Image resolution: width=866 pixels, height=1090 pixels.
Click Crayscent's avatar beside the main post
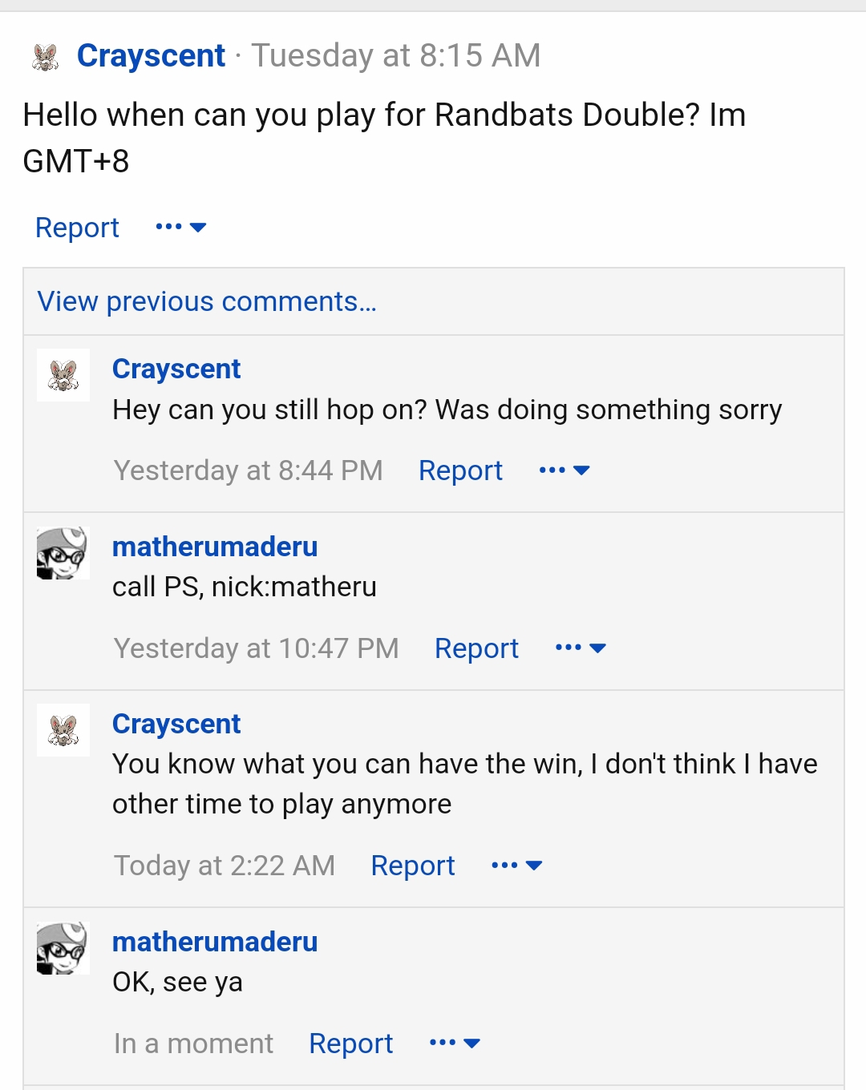click(x=46, y=57)
